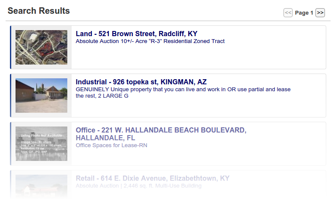334x216 pixels.
Task: Go to the next page with >> button
Action: tap(320, 13)
